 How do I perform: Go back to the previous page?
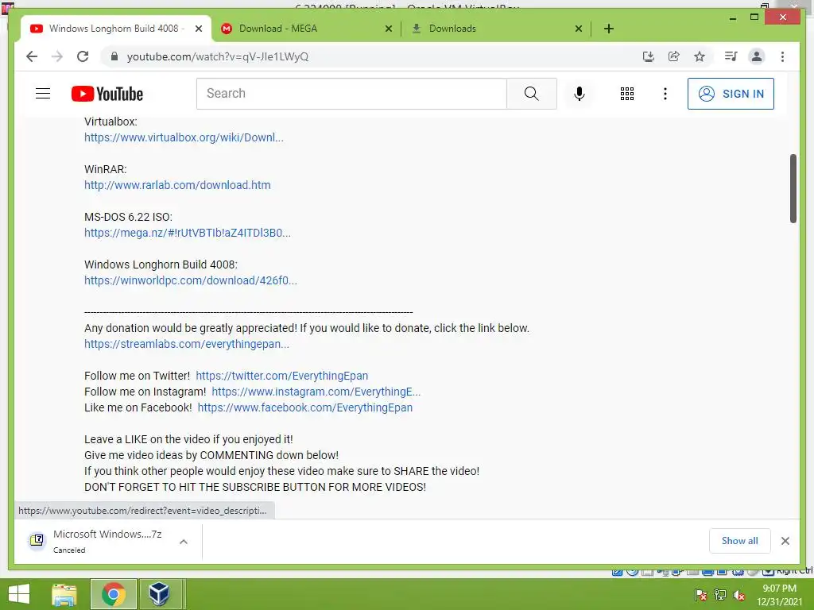coord(32,56)
